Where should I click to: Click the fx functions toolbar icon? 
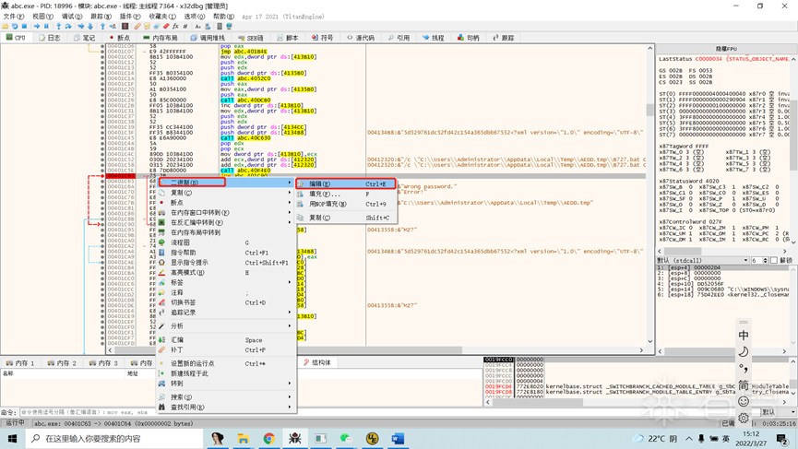[x=175, y=26]
